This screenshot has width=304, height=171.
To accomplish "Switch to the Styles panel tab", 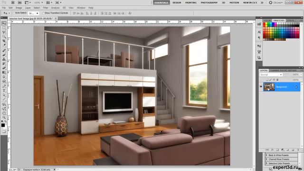I will click(290, 20).
